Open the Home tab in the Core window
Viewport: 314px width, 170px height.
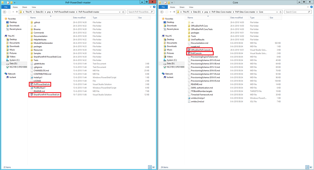(173, 7)
